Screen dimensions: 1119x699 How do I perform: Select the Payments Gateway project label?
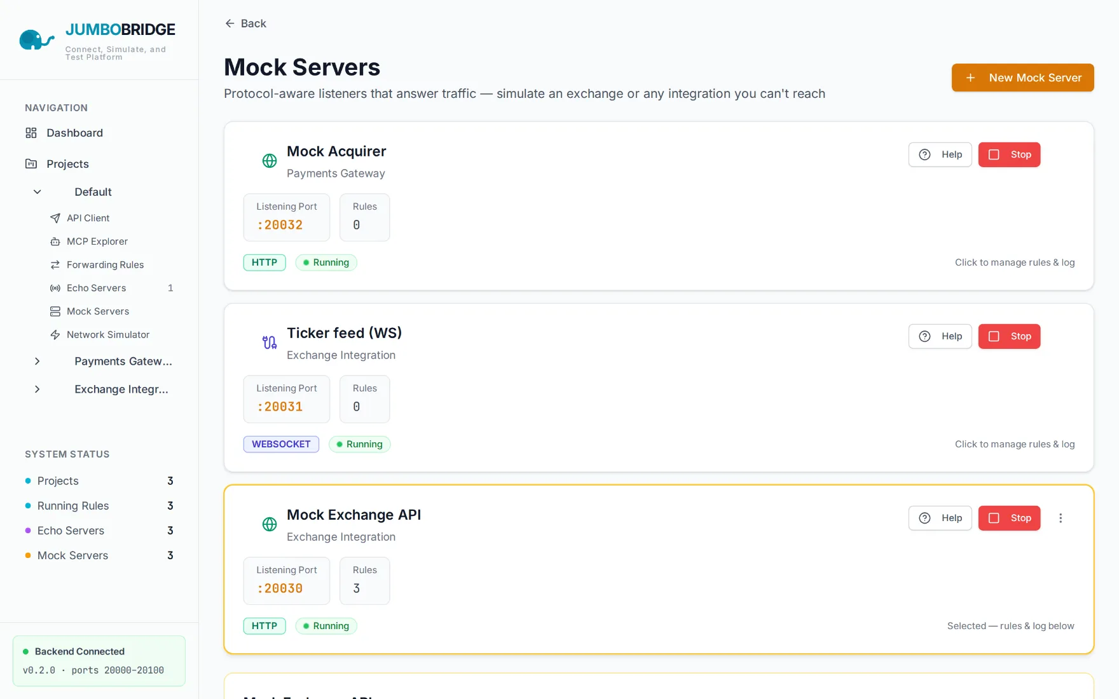[123, 361]
